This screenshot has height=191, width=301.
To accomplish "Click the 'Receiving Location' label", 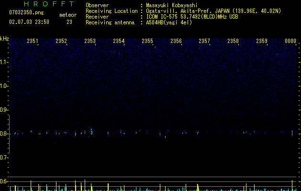I will 111,11.
